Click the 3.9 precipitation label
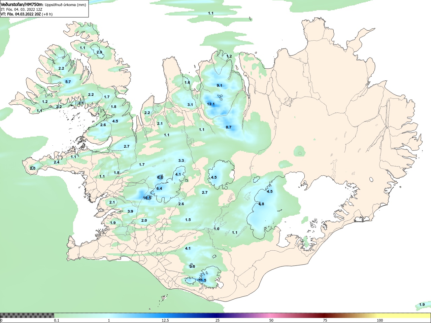431x323 pixels. point(130,211)
